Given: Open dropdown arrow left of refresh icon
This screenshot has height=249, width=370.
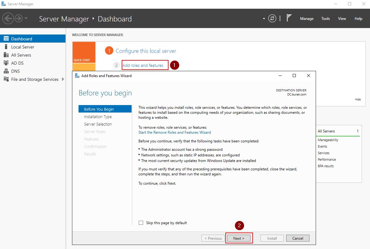Looking at the screenshot, I should [264, 19].
